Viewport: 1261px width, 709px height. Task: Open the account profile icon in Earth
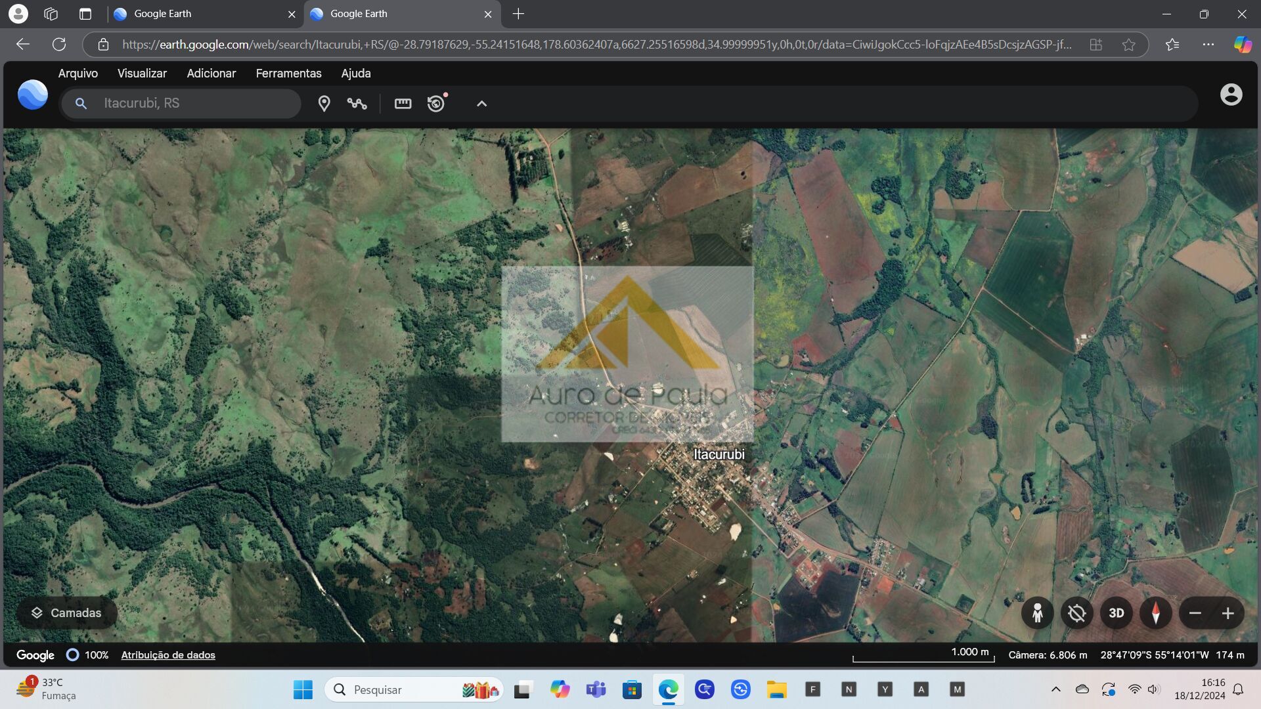tap(1231, 95)
